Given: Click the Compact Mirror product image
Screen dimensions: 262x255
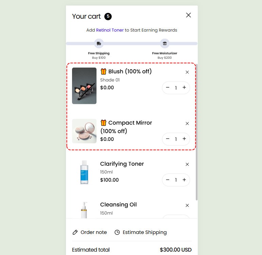Looking at the screenshot, I should pyautogui.click(x=84, y=131).
